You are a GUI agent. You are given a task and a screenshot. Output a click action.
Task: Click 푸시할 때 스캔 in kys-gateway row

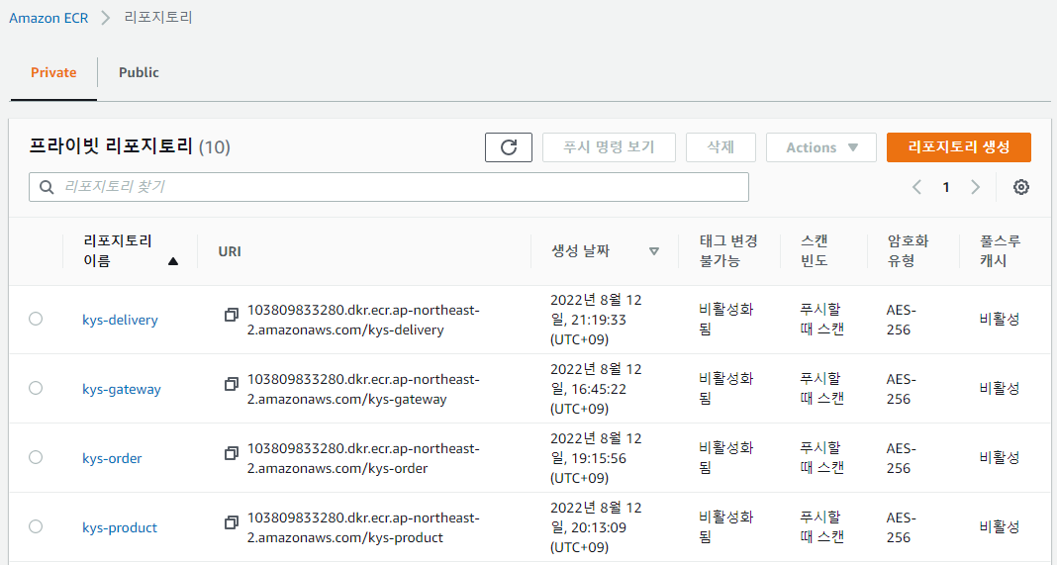point(821,389)
